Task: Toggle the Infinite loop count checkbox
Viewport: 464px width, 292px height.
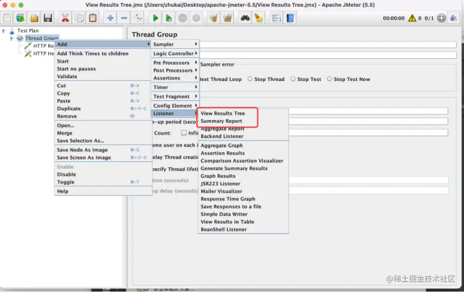Action: tap(184, 133)
